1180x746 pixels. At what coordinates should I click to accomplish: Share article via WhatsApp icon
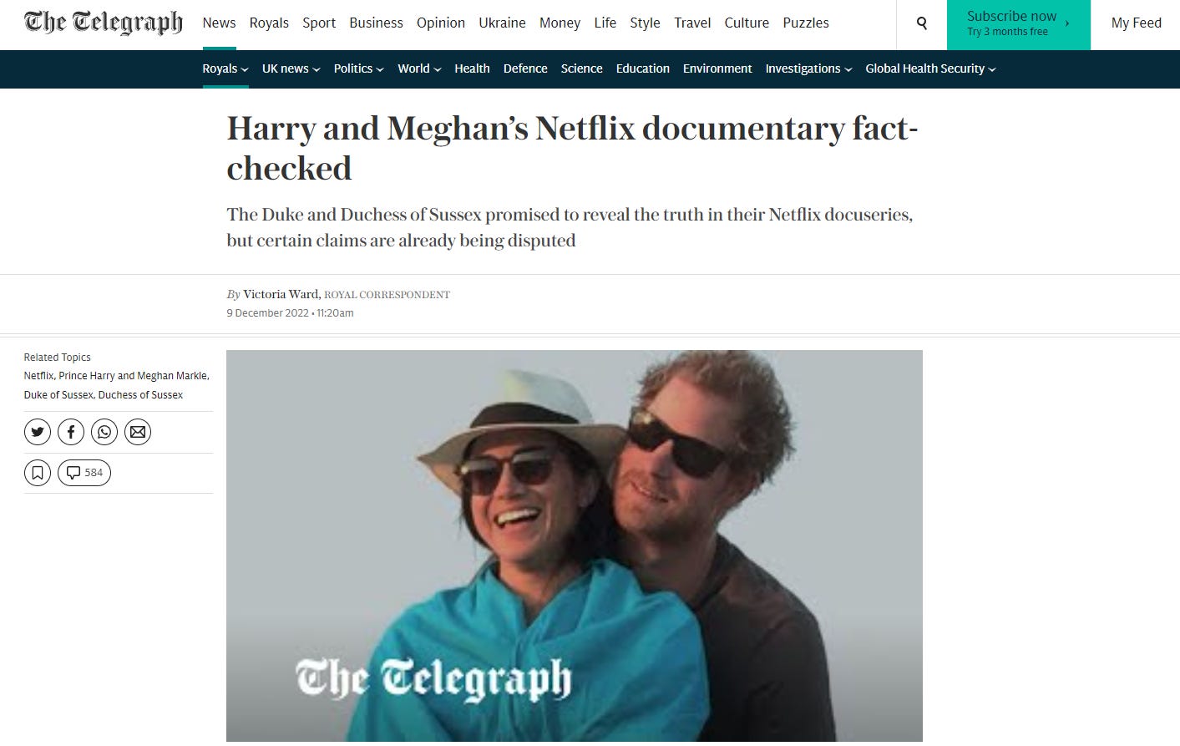(104, 432)
